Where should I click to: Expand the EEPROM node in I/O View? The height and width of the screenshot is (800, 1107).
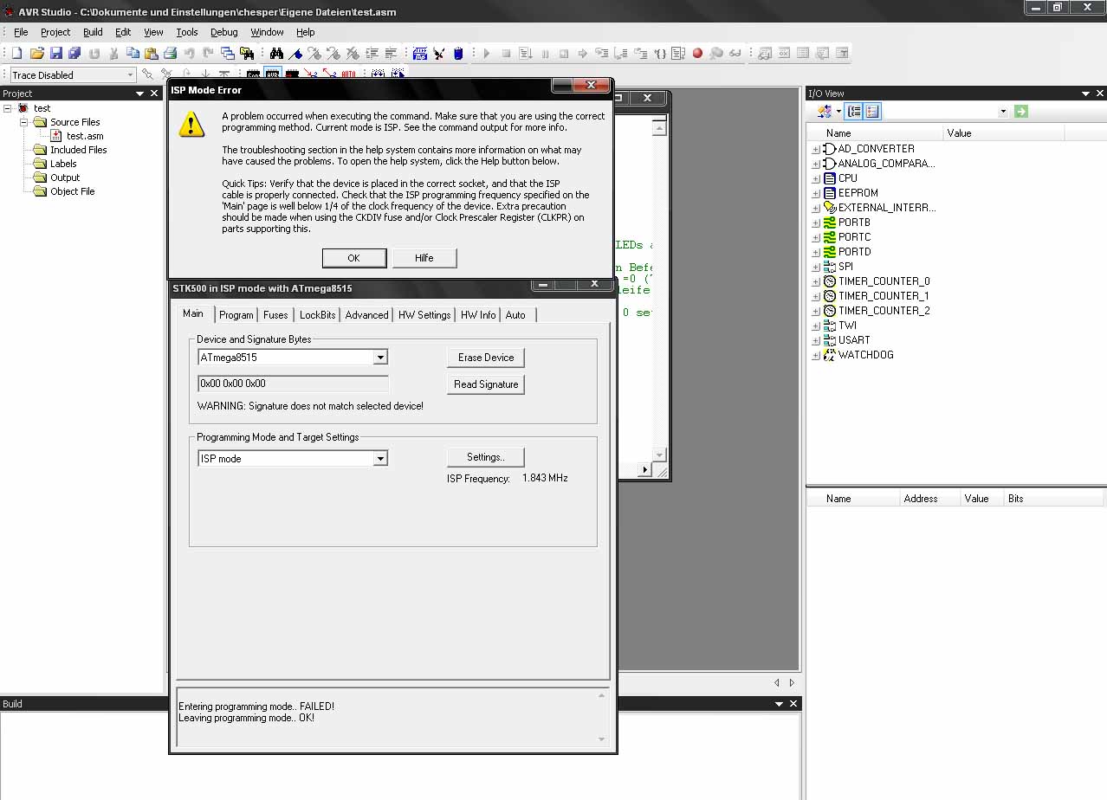click(x=816, y=193)
